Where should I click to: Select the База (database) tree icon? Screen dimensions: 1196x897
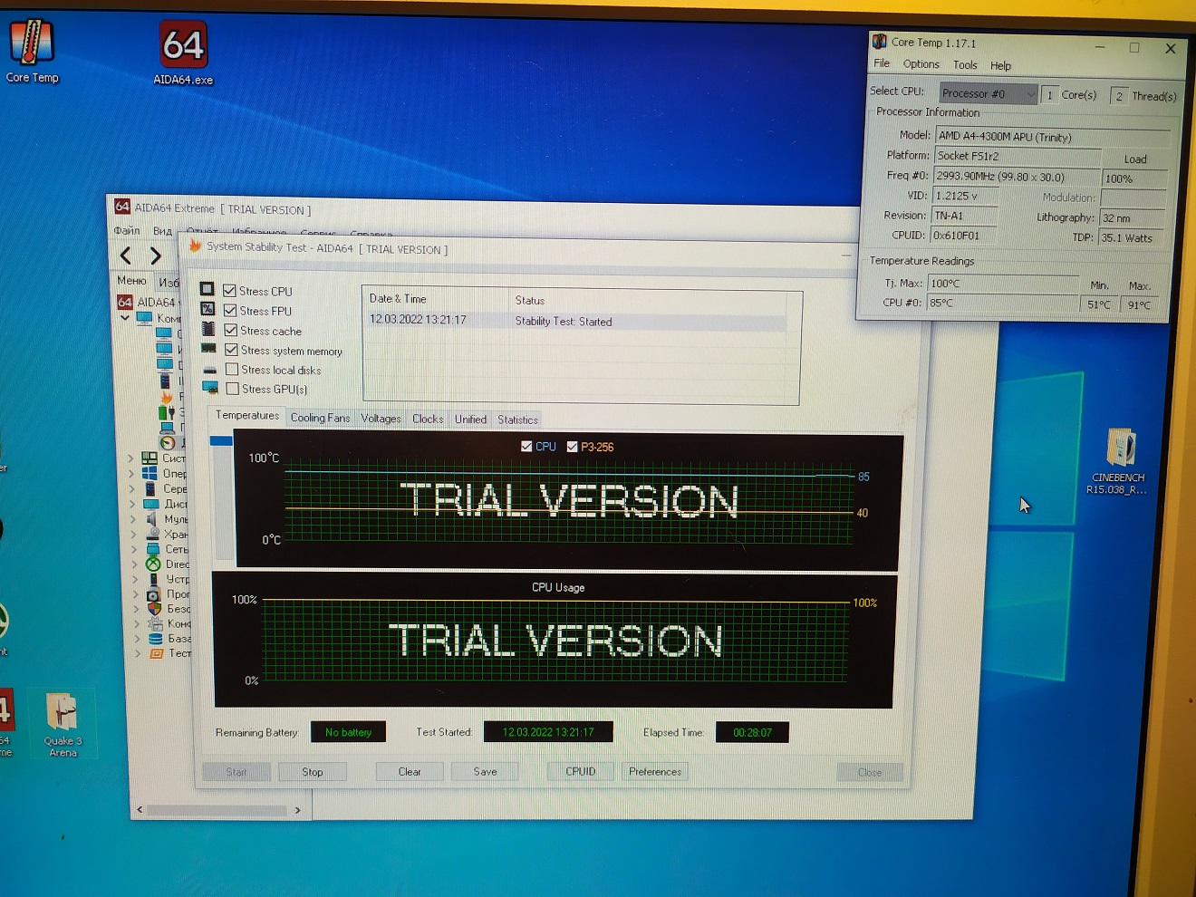pyautogui.click(x=156, y=638)
